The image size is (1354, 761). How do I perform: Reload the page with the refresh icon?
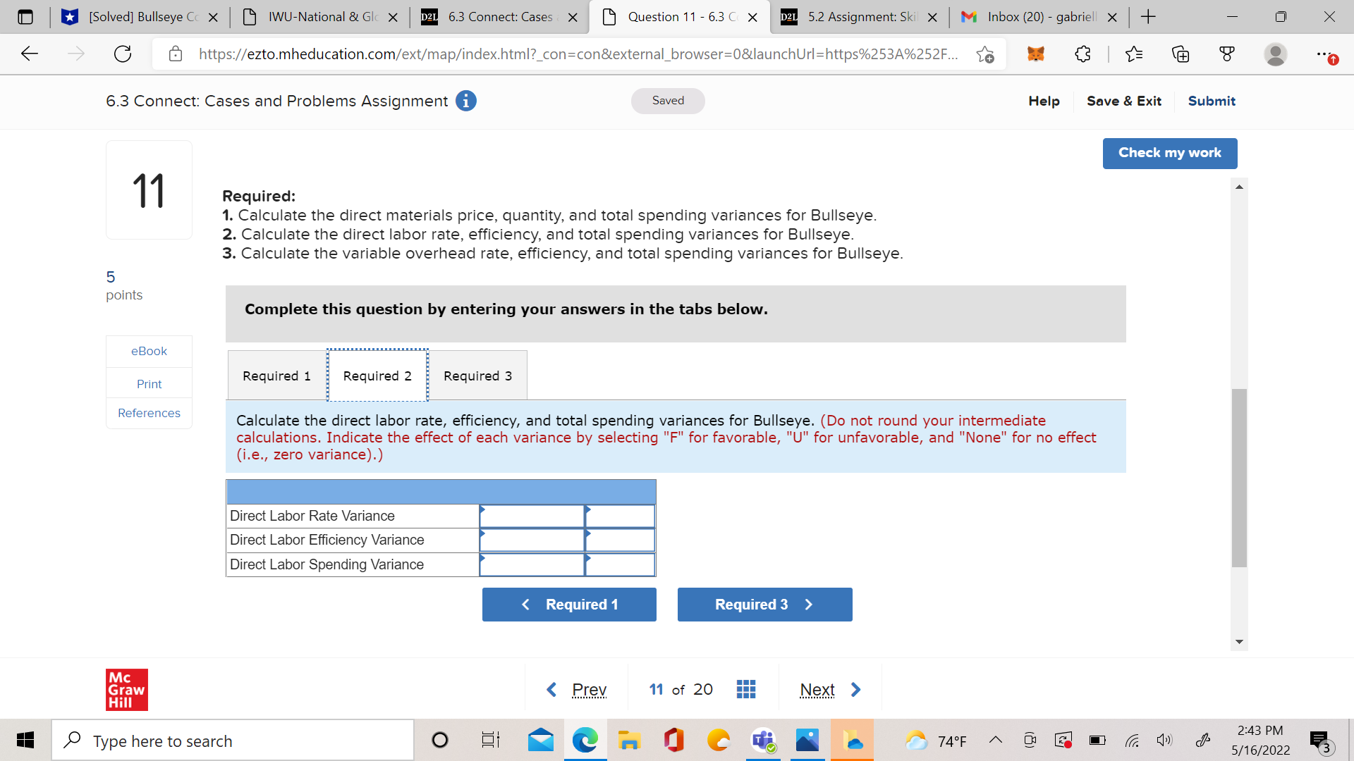(x=123, y=54)
